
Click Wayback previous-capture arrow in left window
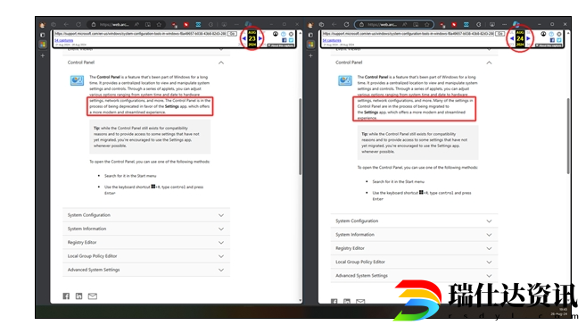coord(244,38)
